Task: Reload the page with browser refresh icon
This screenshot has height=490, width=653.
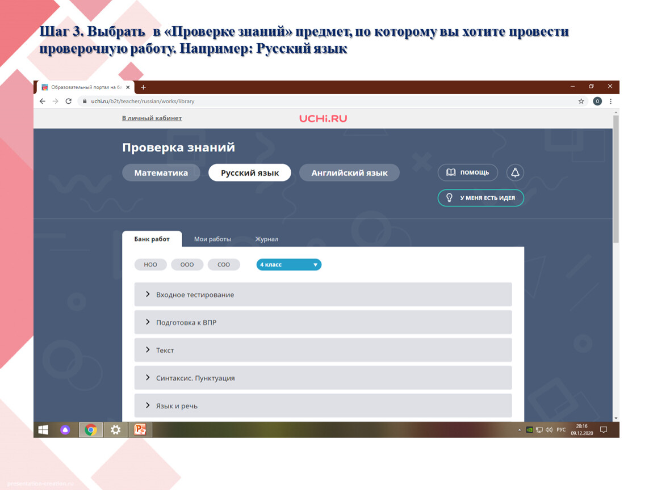Action: [69, 102]
